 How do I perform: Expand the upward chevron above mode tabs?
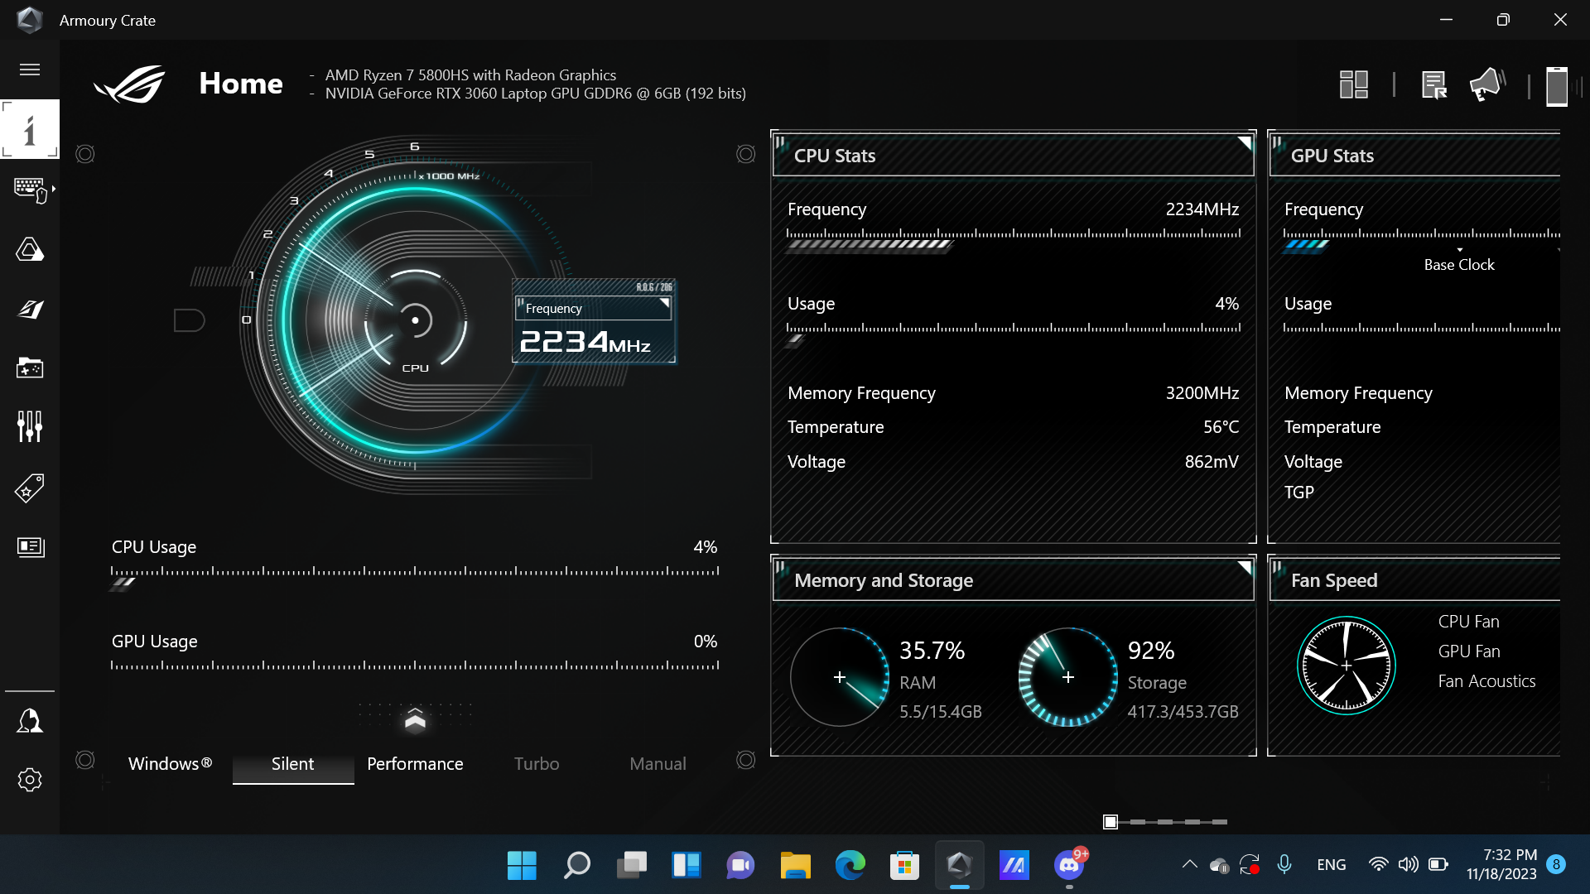click(x=415, y=720)
